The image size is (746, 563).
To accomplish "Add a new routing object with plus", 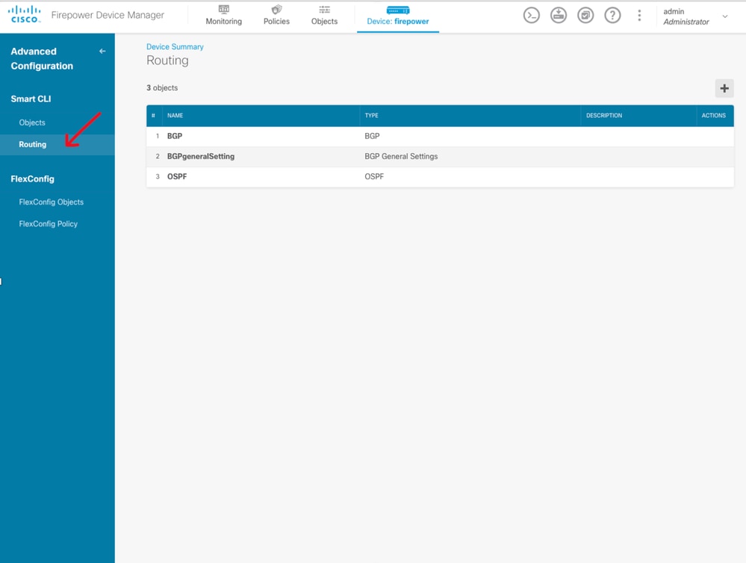I will coord(724,89).
